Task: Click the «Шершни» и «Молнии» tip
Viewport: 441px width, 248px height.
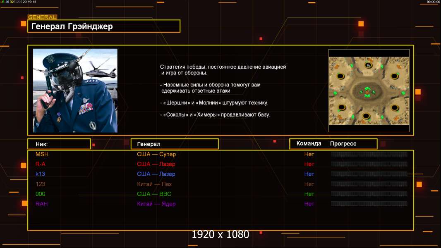Action: [x=214, y=103]
